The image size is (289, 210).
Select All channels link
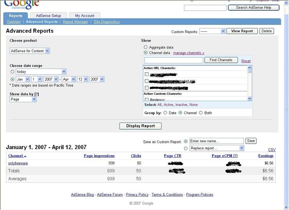pyautogui.click(x=160, y=105)
